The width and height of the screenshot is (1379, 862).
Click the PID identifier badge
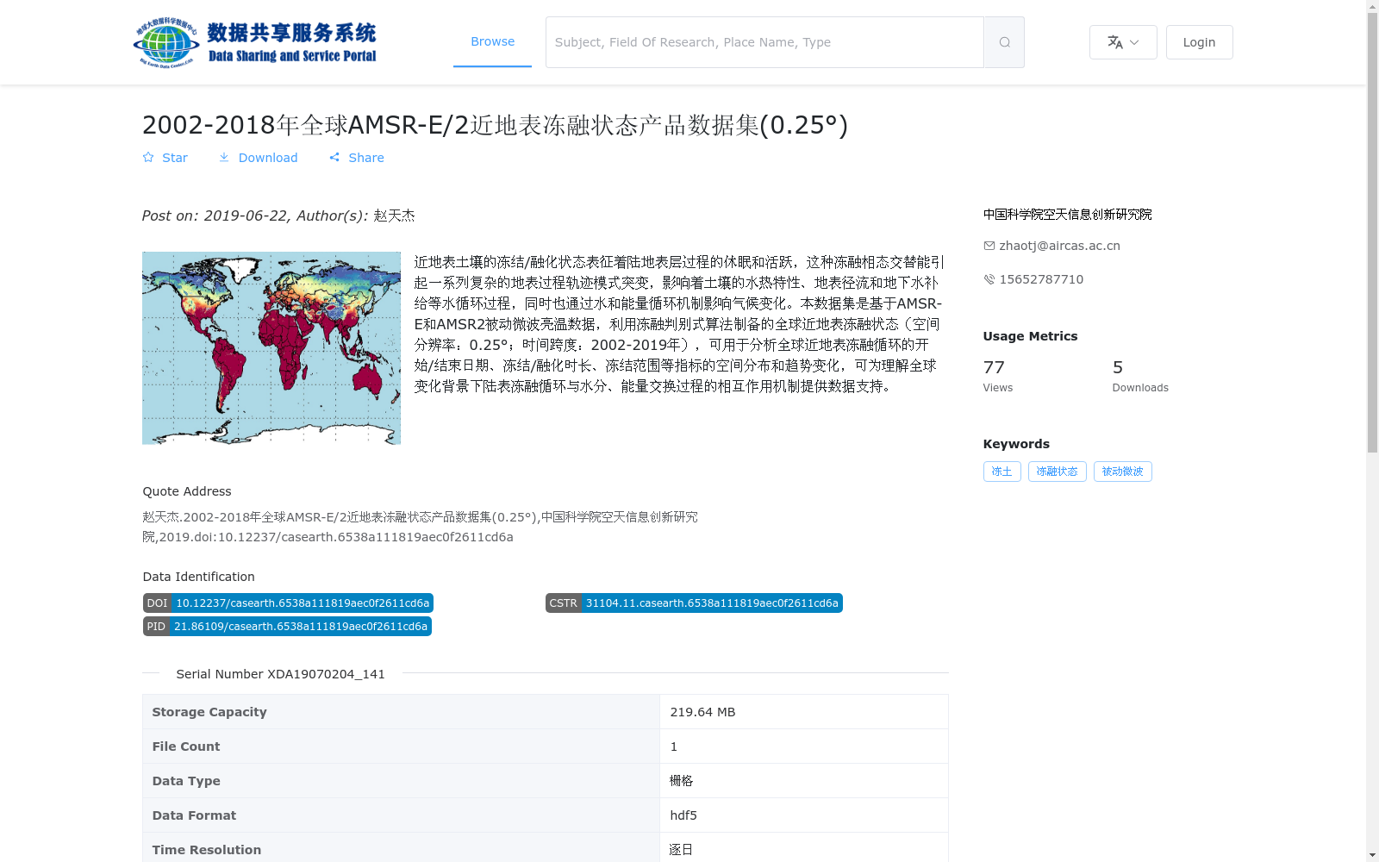pos(287,627)
